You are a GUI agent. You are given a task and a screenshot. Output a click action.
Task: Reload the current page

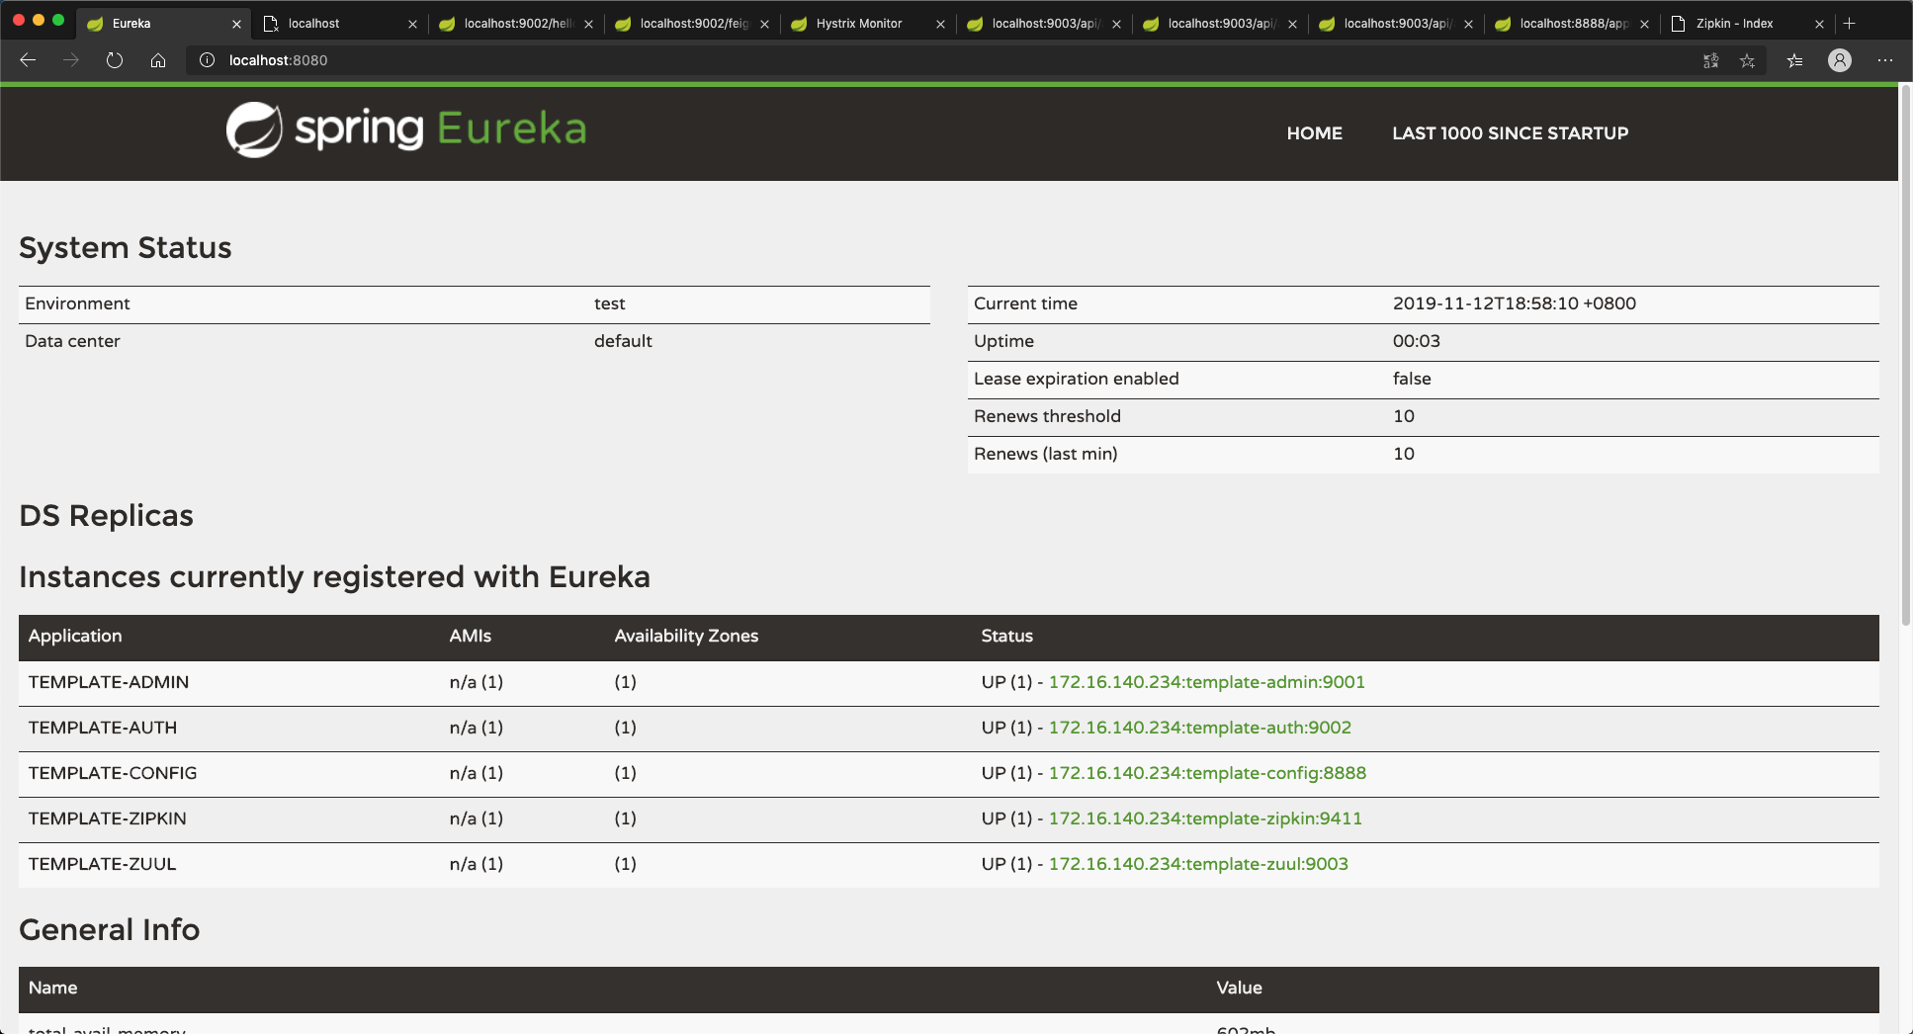(115, 60)
